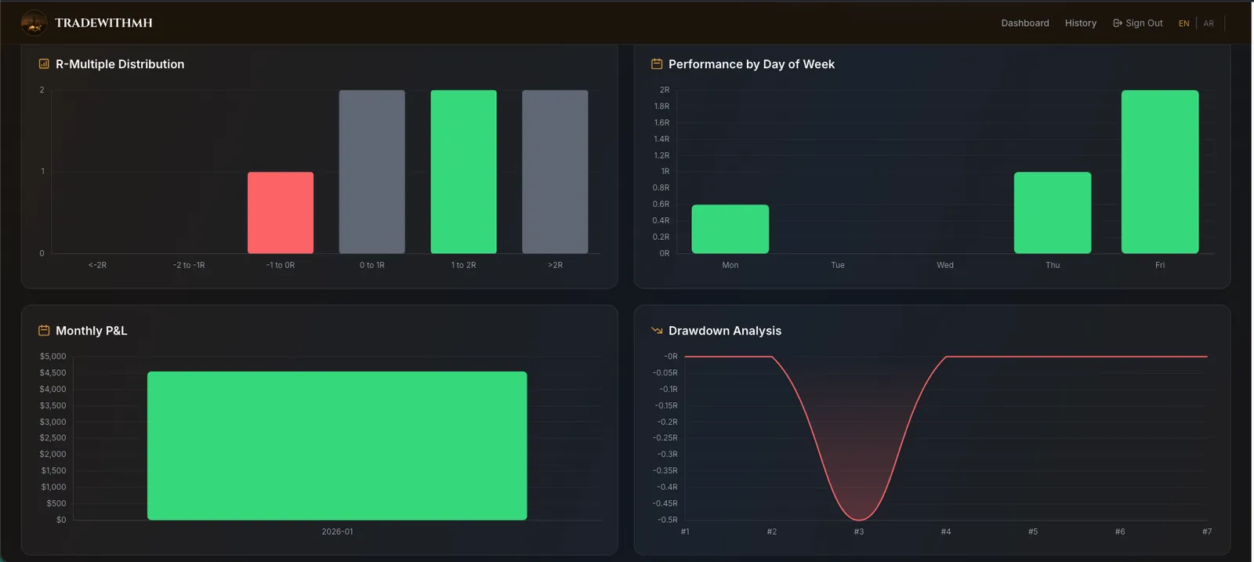
Task: Click the TRADEWITHMH brand title
Action: click(103, 23)
